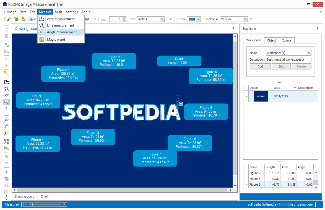Expand the SOFTPEDIA image row arrow

pos(246,96)
